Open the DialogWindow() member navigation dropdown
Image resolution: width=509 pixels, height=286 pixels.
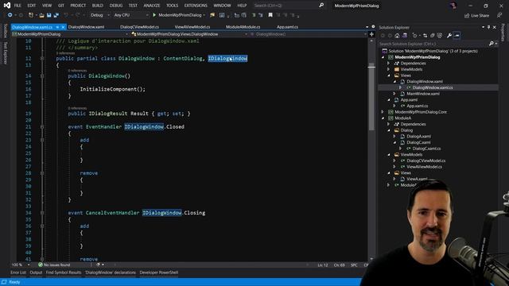366,34
